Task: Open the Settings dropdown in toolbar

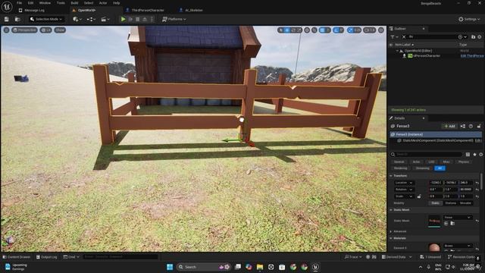Action: 469,19
